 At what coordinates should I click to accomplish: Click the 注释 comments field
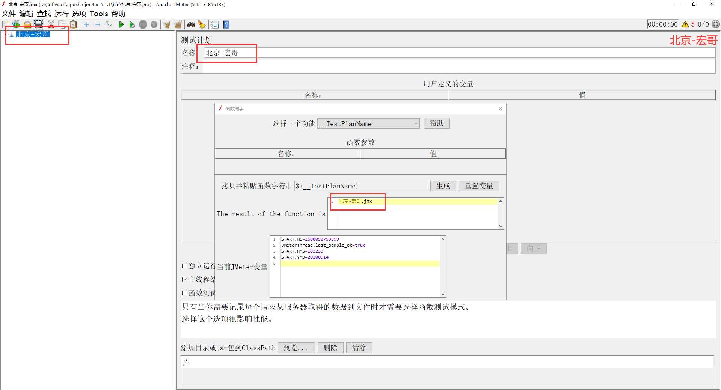coord(459,66)
